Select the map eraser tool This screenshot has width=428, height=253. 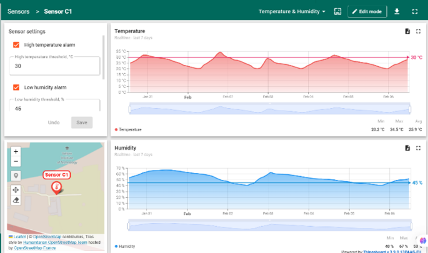click(16, 201)
